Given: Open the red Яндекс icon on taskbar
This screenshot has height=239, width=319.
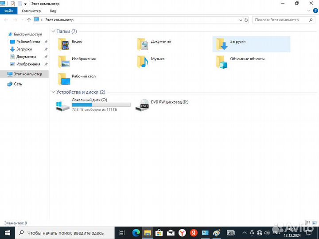Looking at the screenshot, I should pyautogui.click(x=194, y=233).
